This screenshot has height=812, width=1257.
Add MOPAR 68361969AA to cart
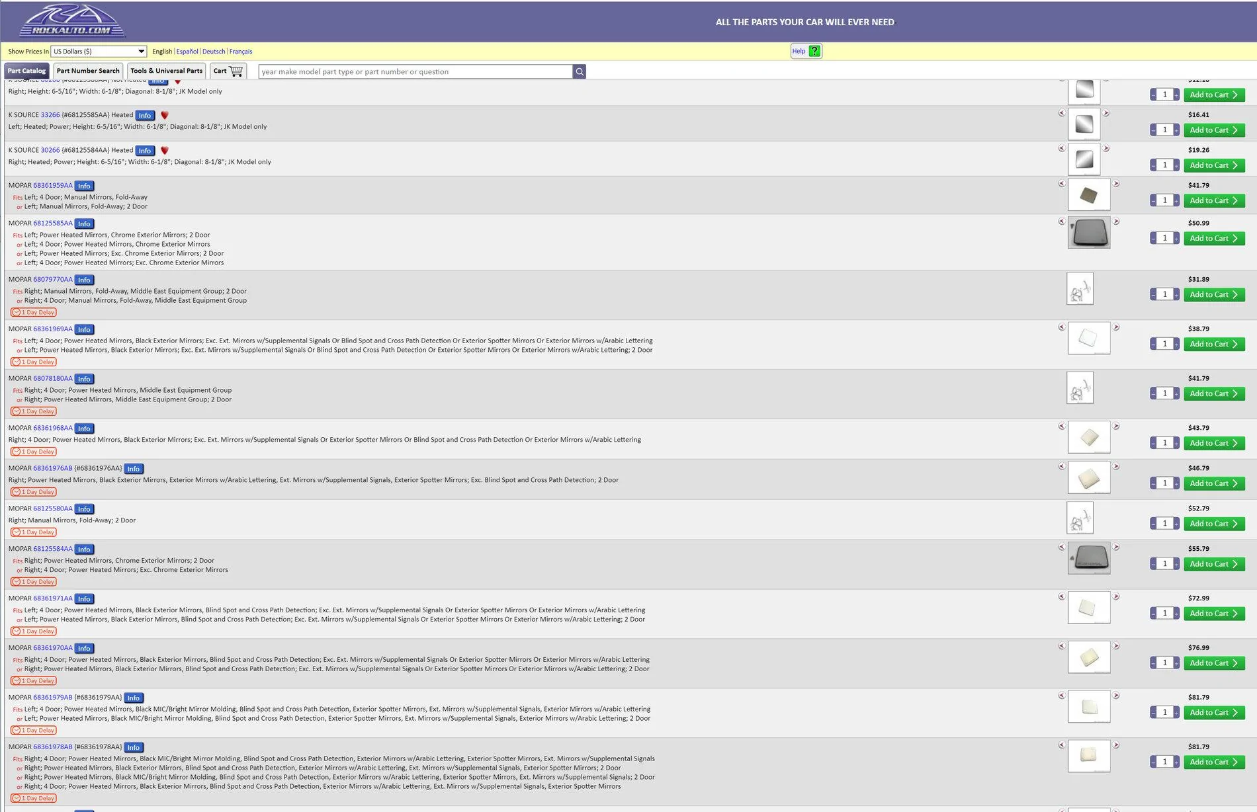coord(1214,344)
